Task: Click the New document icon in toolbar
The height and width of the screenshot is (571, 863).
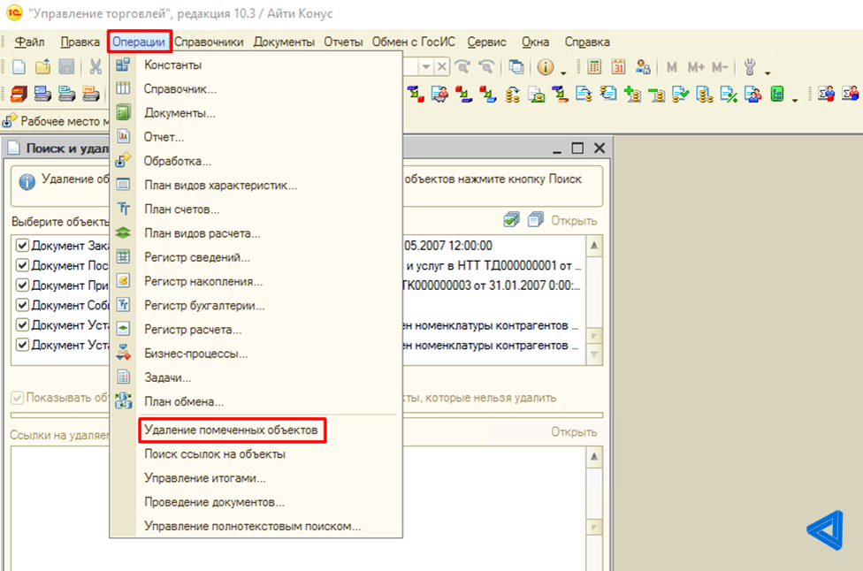Action: click(x=19, y=67)
